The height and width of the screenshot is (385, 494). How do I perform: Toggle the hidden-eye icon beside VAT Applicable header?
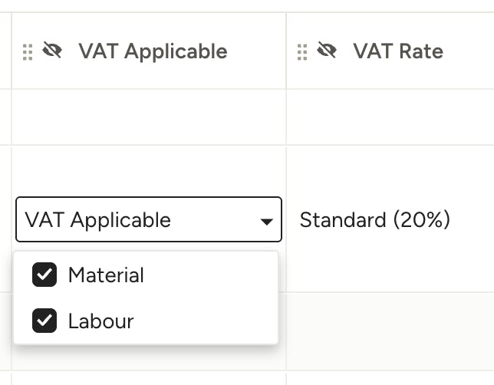(52, 50)
